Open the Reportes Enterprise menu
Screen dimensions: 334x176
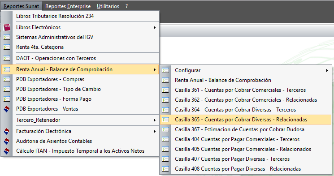[68, 6]
